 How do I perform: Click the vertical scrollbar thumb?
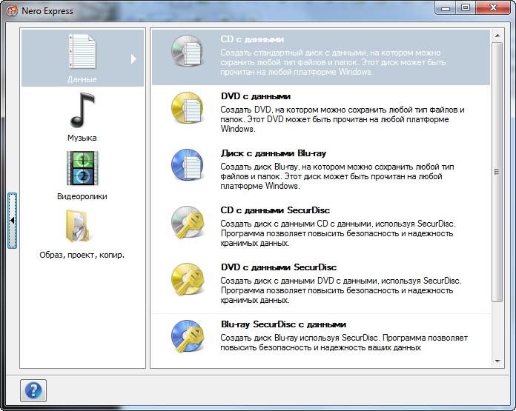[497, 172]
